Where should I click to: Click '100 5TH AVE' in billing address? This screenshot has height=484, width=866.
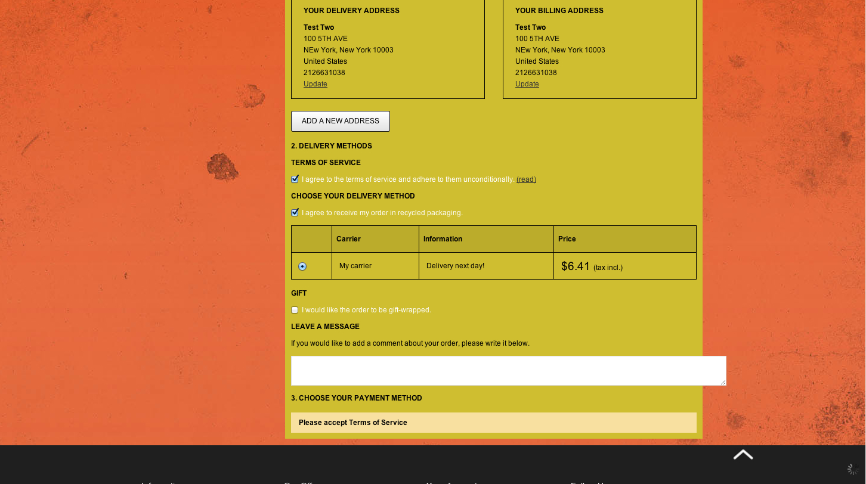(x=537, y=39)
